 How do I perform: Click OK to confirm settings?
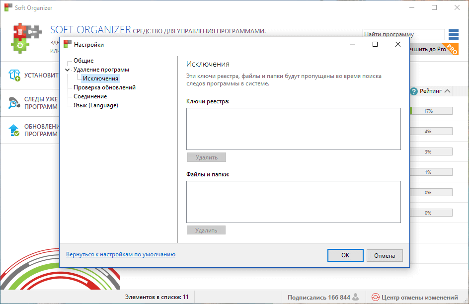pos(345,255)
